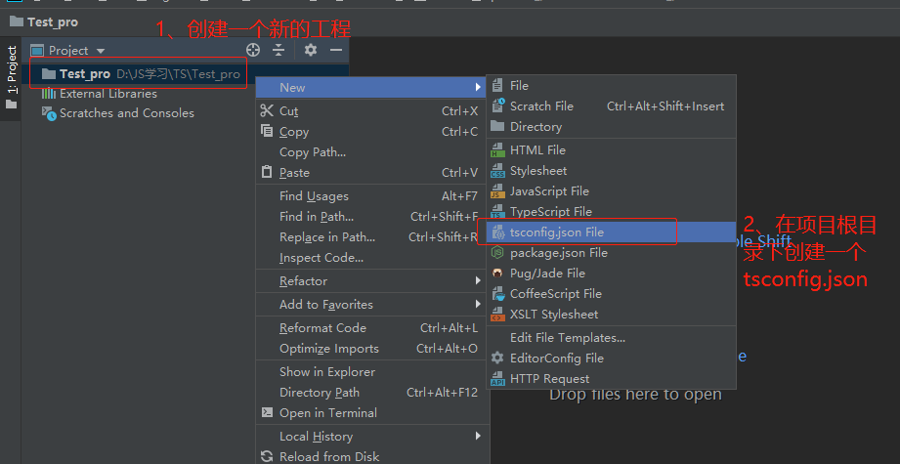Click the blue CSS Stylesheet icon
Viewport: 900px width, 464px height.
pos(497,171)
